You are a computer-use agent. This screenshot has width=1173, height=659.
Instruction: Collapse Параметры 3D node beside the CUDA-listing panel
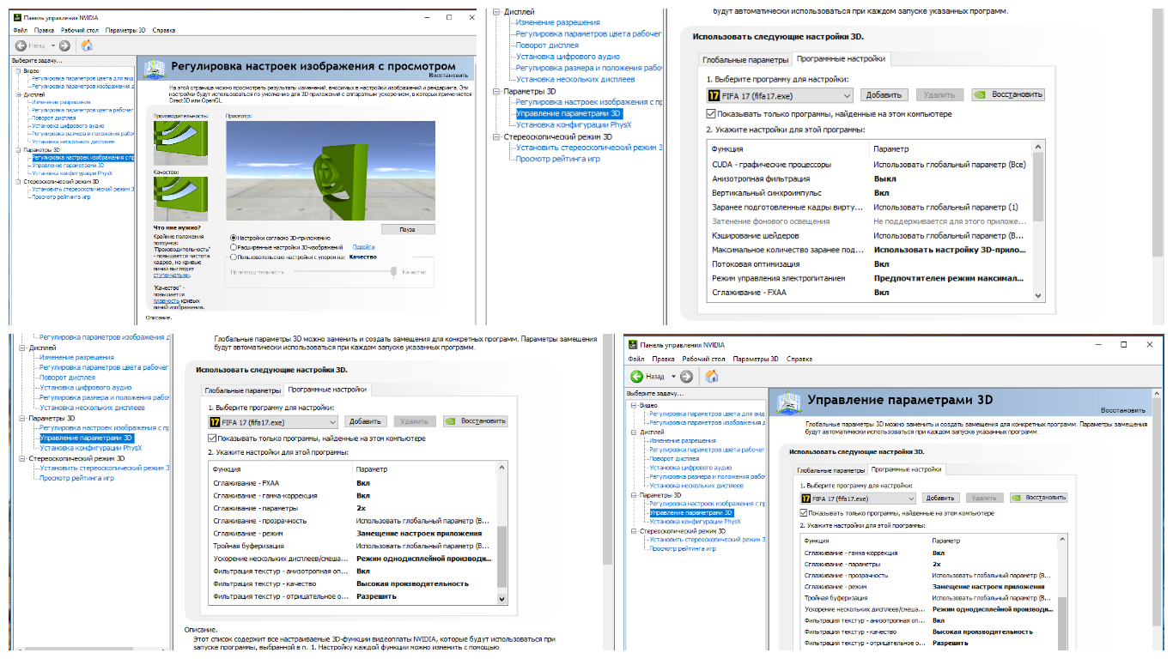[x=496, y=91]
